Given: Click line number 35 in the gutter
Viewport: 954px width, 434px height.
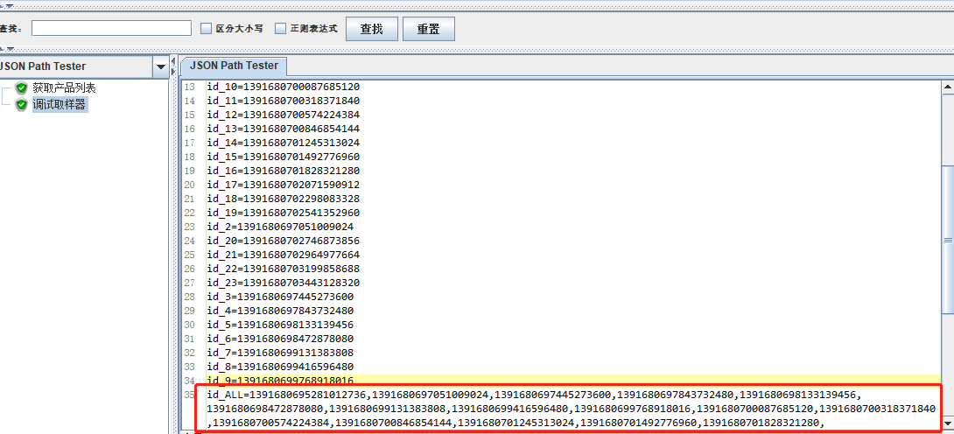Looking at the screenshot, I should coord(189,395).
